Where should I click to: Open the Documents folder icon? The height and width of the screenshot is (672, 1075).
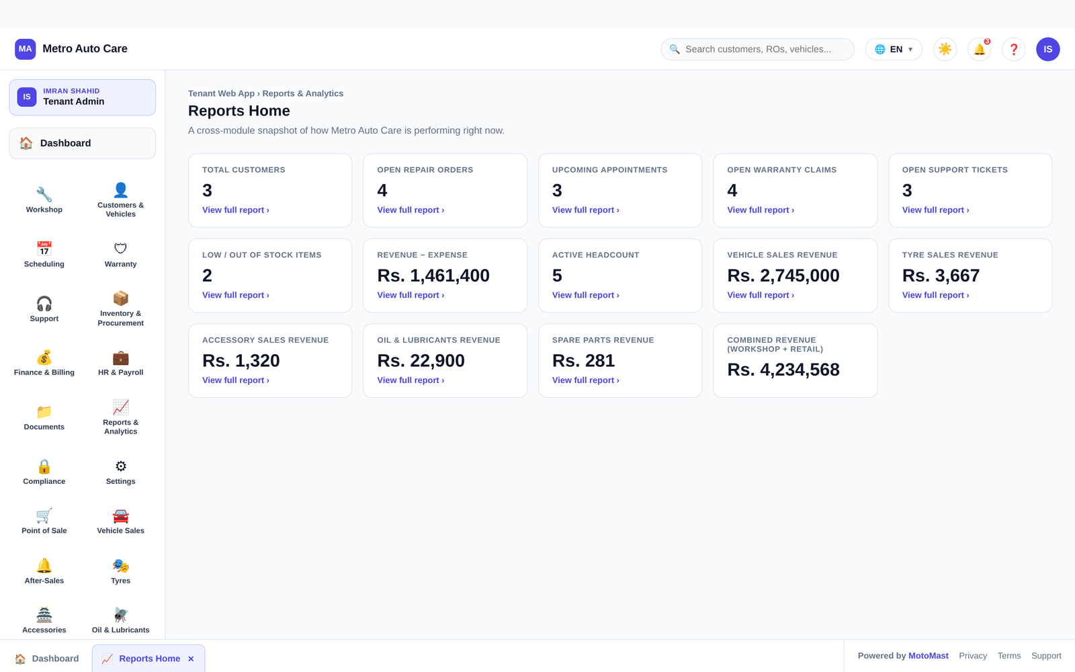tap(44, 418)
